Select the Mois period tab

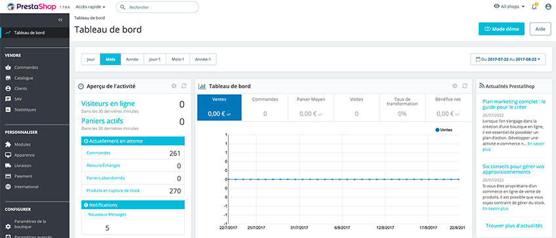(111, 59)
